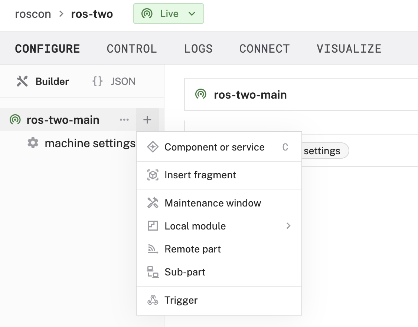The image size is (418, 327).
Task: Click the C shortcut hint in menu
Action: (285, 147)
